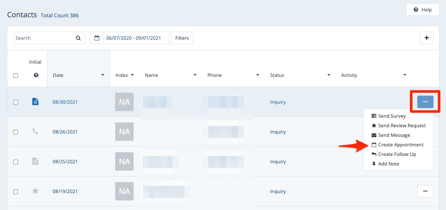Choose Create Appointment from the menu
This screenshot has width=446, height=210.
point(400,145)
